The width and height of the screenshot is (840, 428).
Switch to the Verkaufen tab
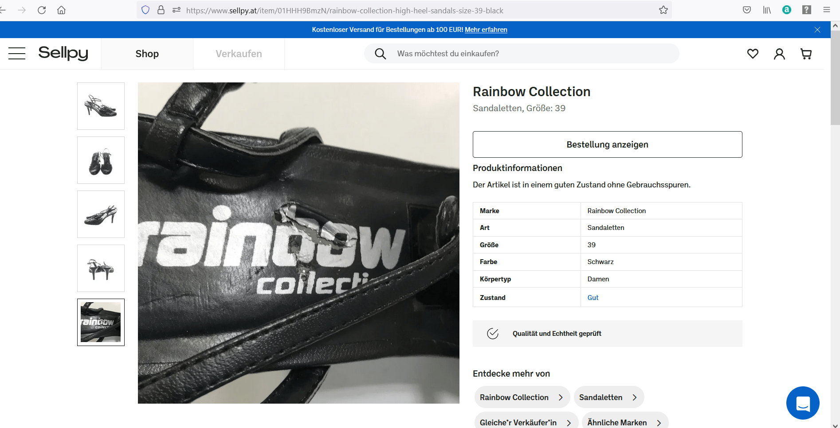239,54
